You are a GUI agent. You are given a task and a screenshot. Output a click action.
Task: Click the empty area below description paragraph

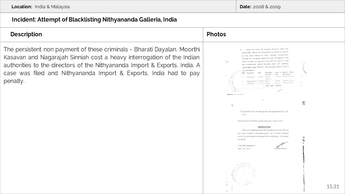(102, 137)
